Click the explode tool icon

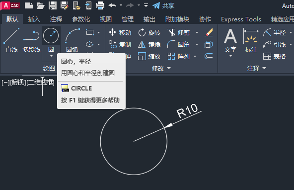(209, 44)
